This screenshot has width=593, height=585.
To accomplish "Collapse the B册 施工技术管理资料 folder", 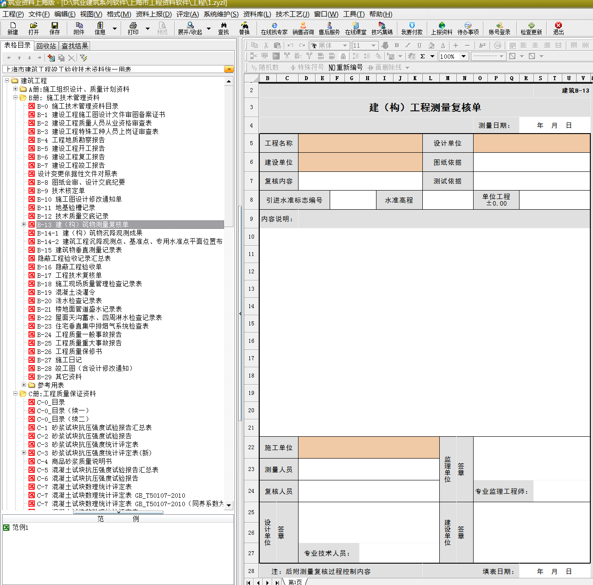I will (x=16, y=97).
